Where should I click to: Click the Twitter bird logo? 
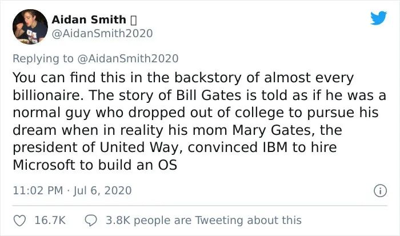[x=378, y=18]
